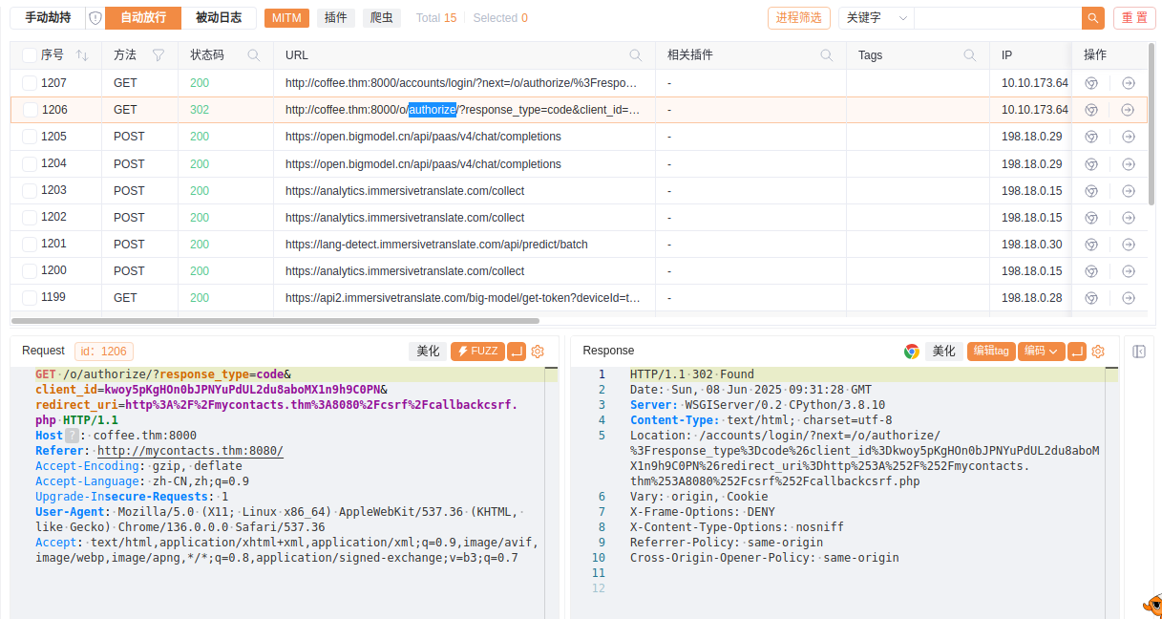1162x619 pixels.
Task: Switch to 手动劫持 mode tab
Action: (x=48, y=18)
